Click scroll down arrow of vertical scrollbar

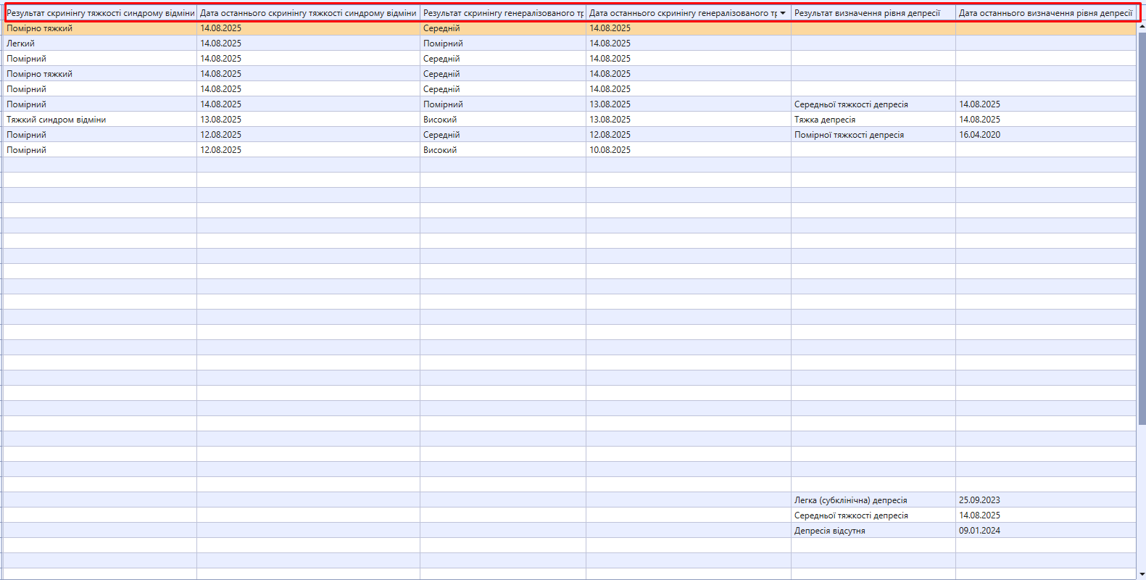[1142, 574]
